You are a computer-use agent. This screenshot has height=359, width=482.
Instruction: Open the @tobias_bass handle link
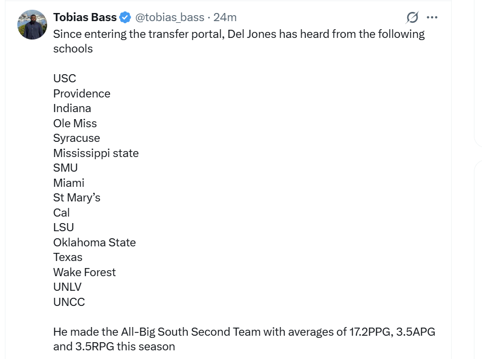(x=170, y=17)
